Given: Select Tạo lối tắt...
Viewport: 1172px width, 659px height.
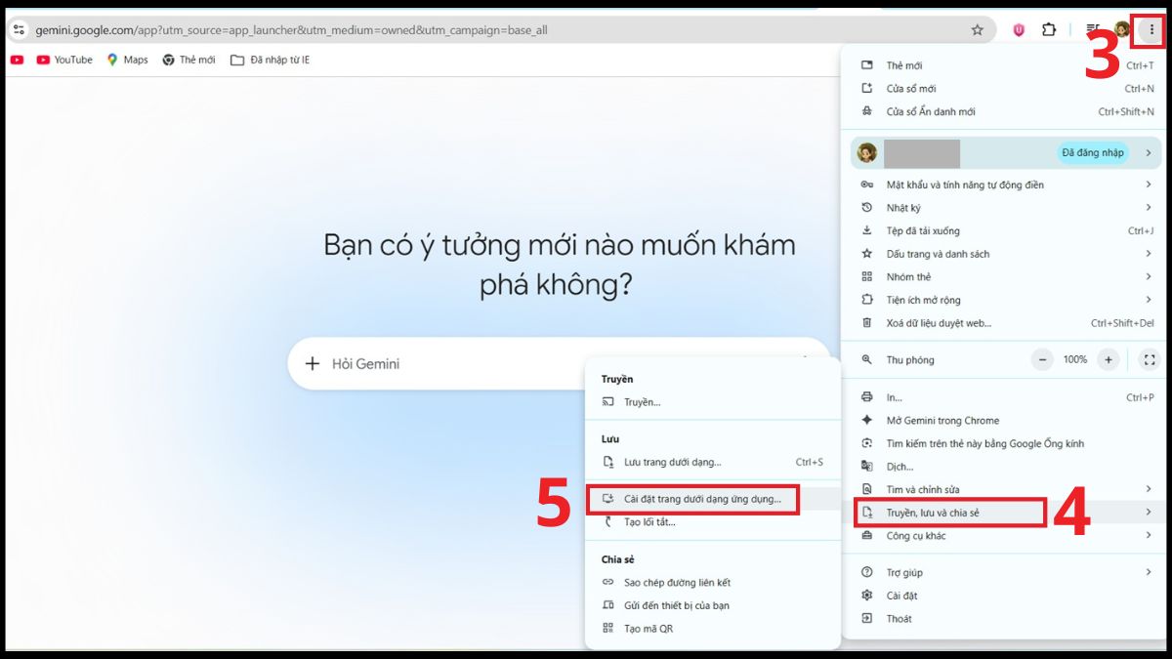Looking at the screenshot, I should (712, 522).
